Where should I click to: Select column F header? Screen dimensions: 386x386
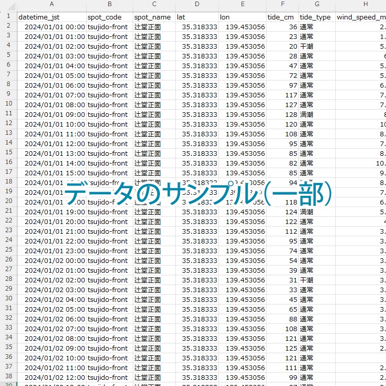point(282,4)
